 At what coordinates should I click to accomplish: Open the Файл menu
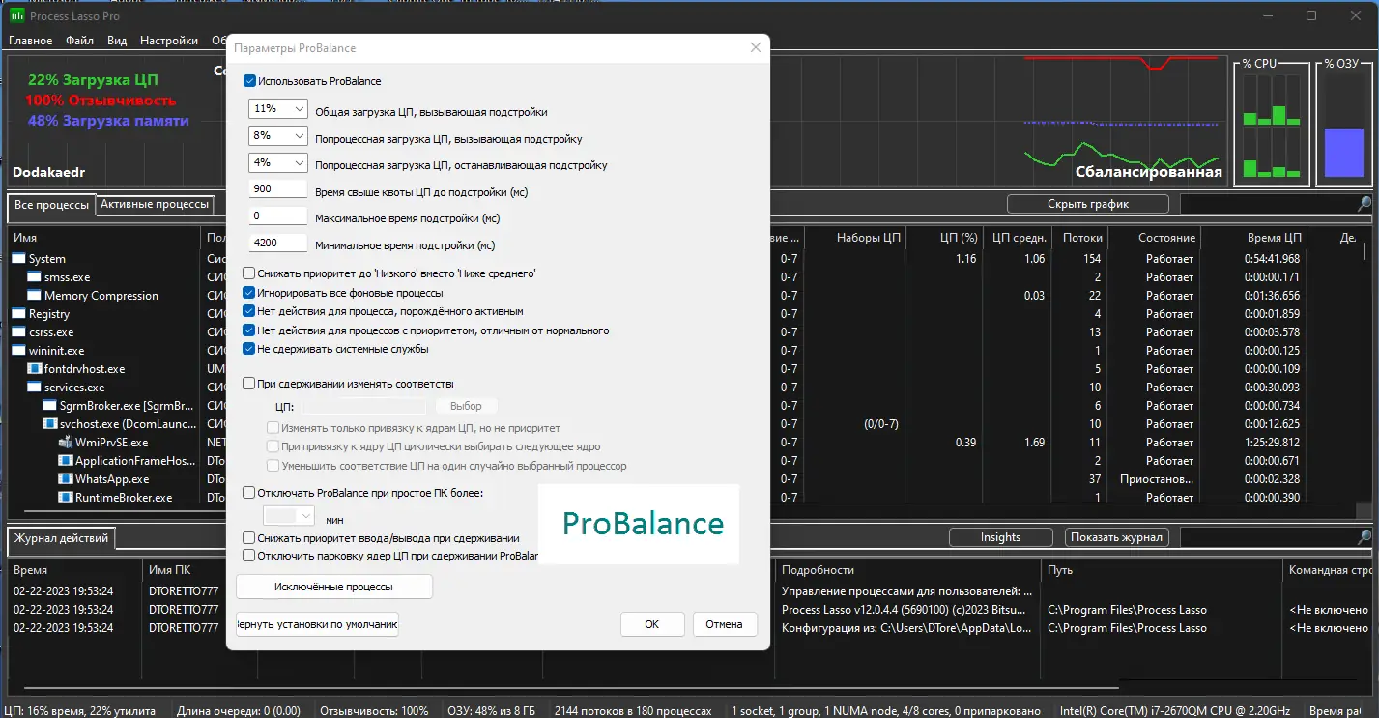80,41
